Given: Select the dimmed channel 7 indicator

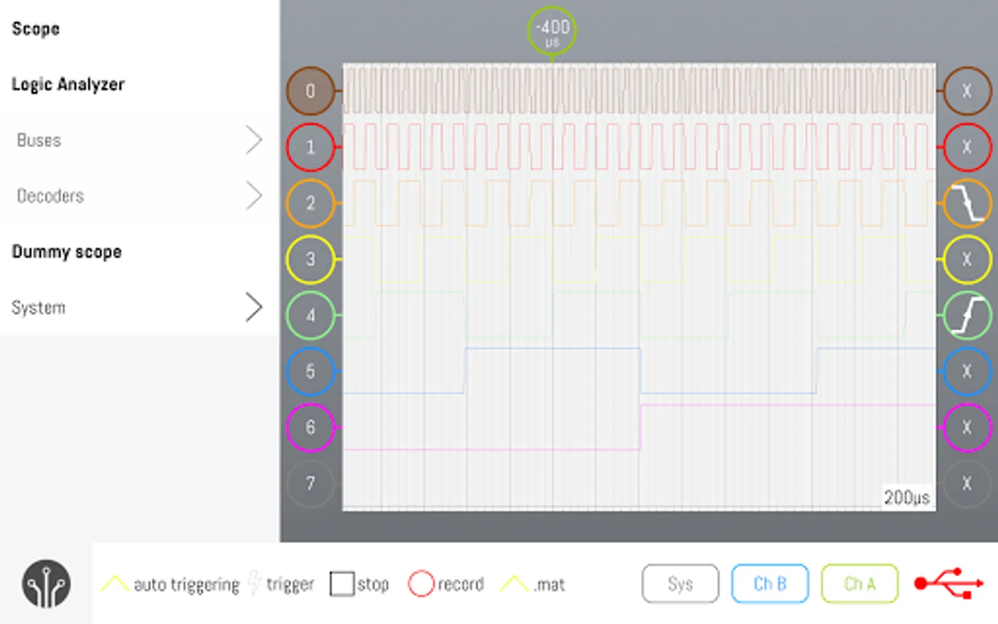Looking at the screenshot, I should tap(310, 483).
